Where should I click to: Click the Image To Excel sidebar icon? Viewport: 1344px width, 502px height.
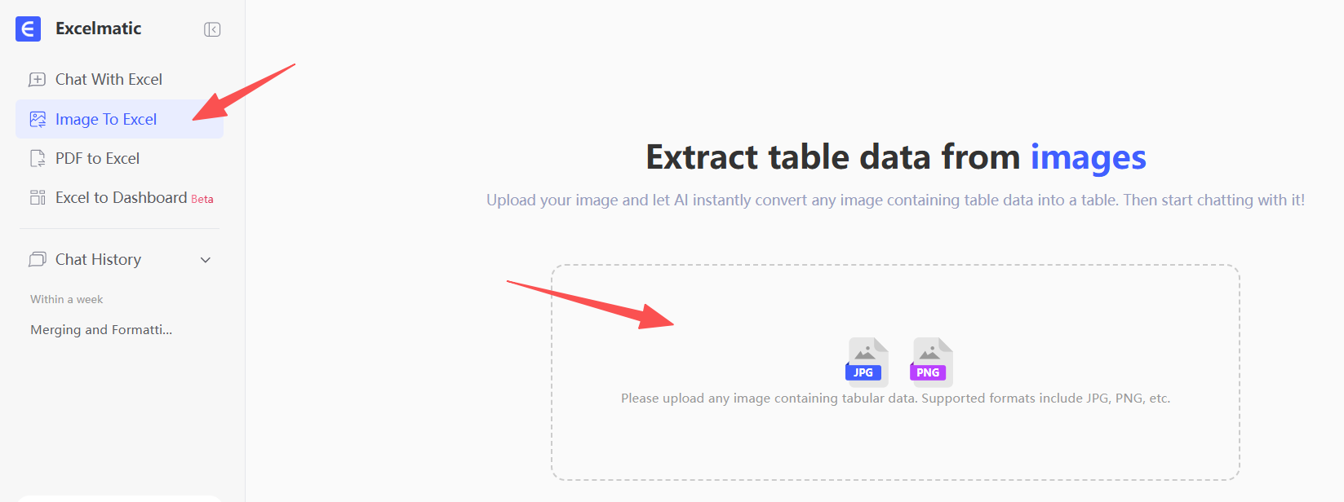coord(38,120)
